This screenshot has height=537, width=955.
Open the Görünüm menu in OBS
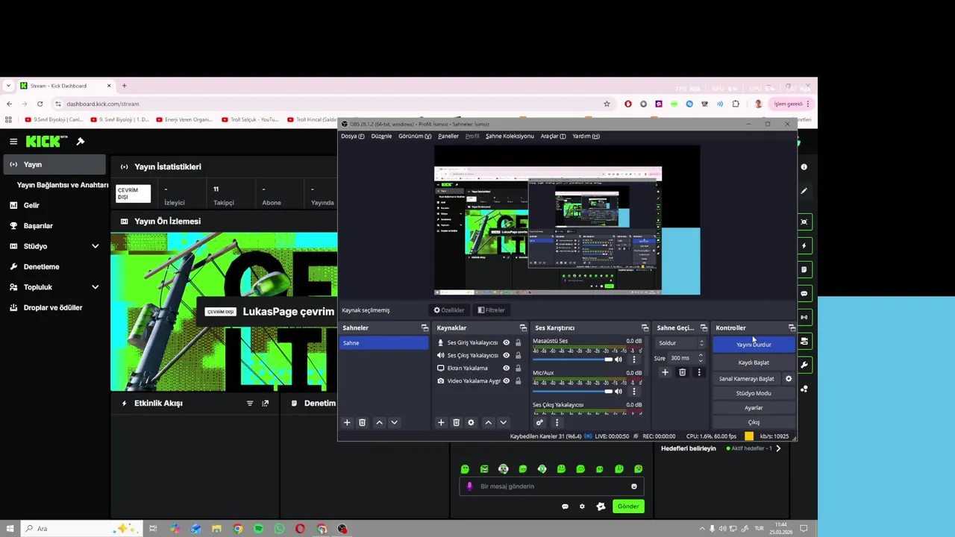click(x=414, y=136)
